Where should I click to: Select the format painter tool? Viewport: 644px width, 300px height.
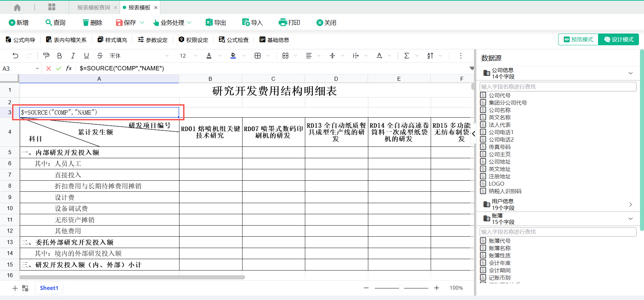46,56
